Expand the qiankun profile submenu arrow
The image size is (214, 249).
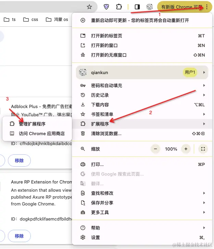click(204, 72)
